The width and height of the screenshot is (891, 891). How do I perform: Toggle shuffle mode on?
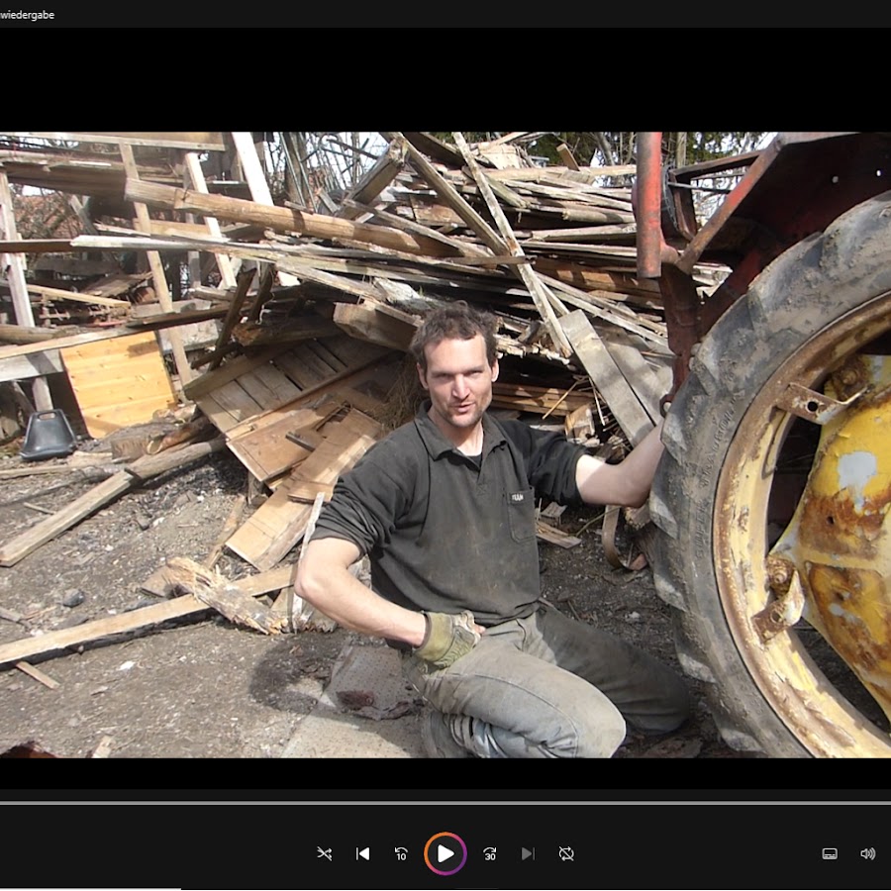point(324,853)
